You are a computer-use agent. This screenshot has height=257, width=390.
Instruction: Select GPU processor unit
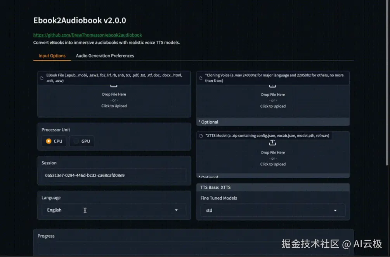point(81,141)
